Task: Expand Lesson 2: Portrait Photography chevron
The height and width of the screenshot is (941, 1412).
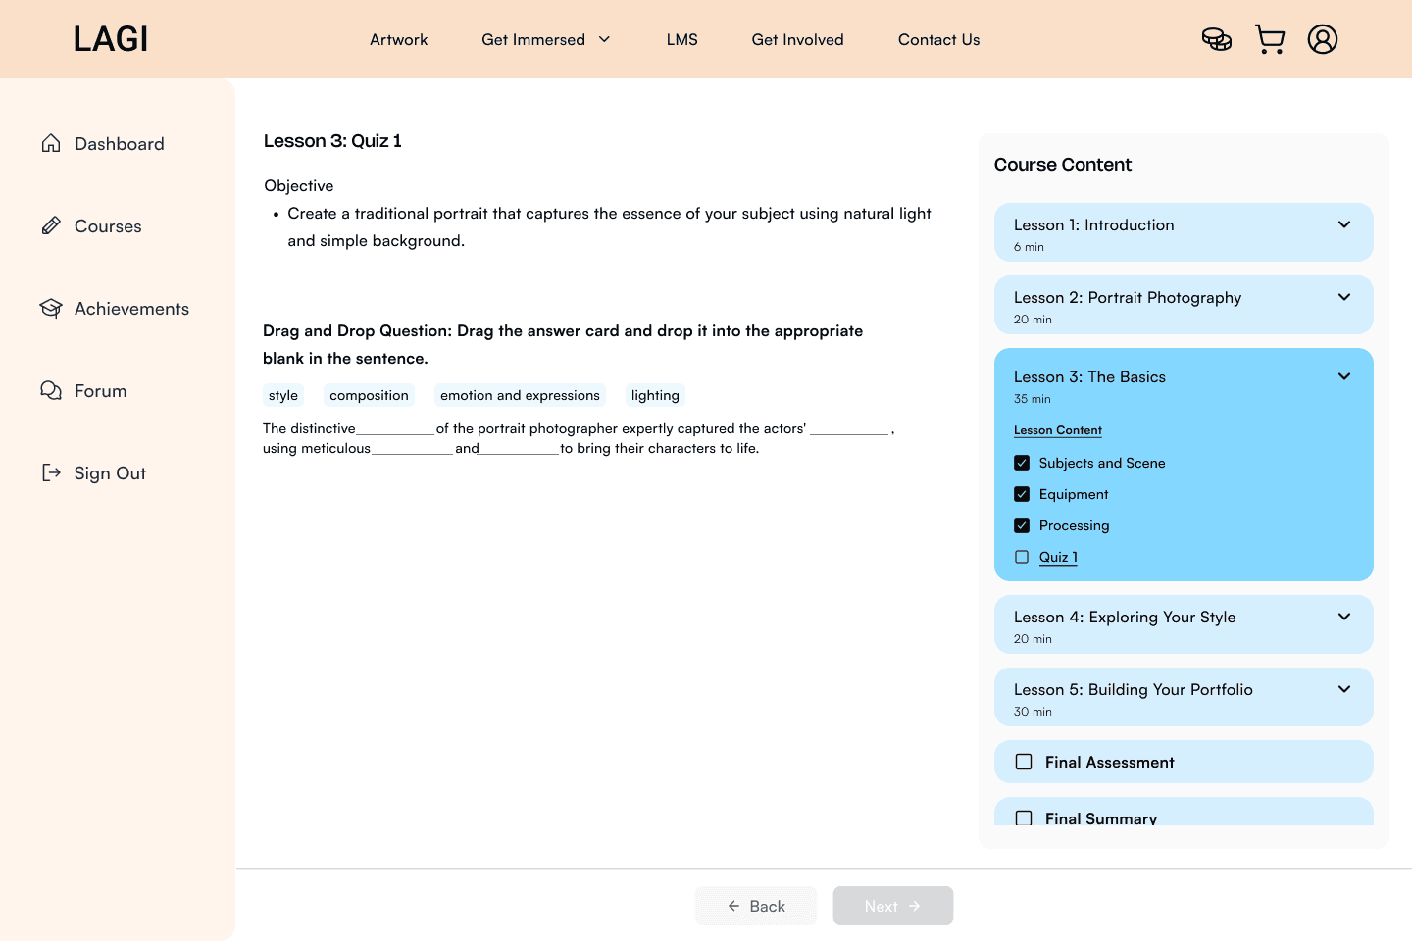Action: (x=1344, y=297)
